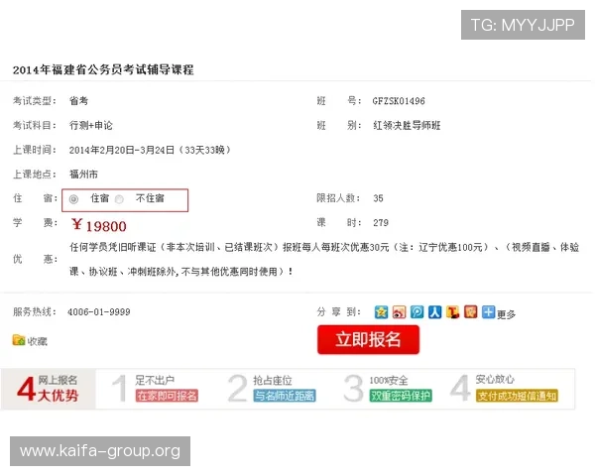Click the 100%安全 advantage heading
Screen dimensions: 595x476
[389, 380]
